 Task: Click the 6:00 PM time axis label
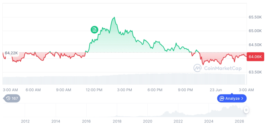tap(155, 90)
